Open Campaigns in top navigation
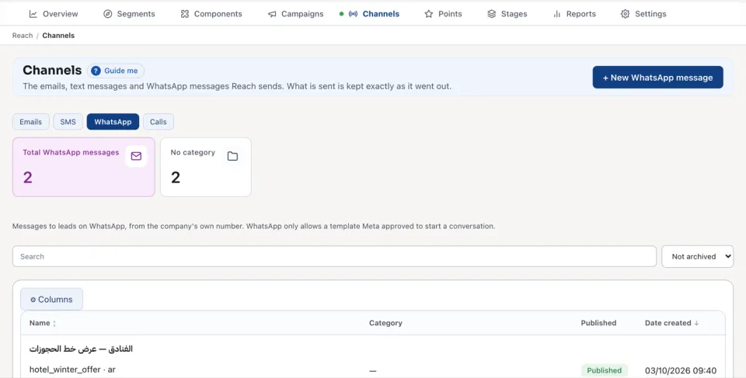The height and width of the screenshot is (378, 746). click(295, 14)
